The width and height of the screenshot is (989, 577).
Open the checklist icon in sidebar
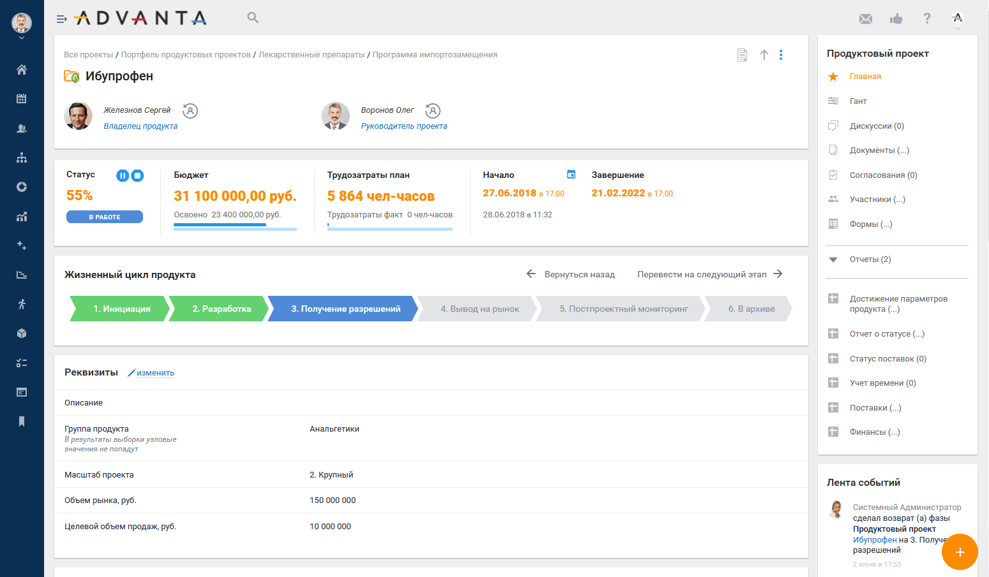coord(22,363)
